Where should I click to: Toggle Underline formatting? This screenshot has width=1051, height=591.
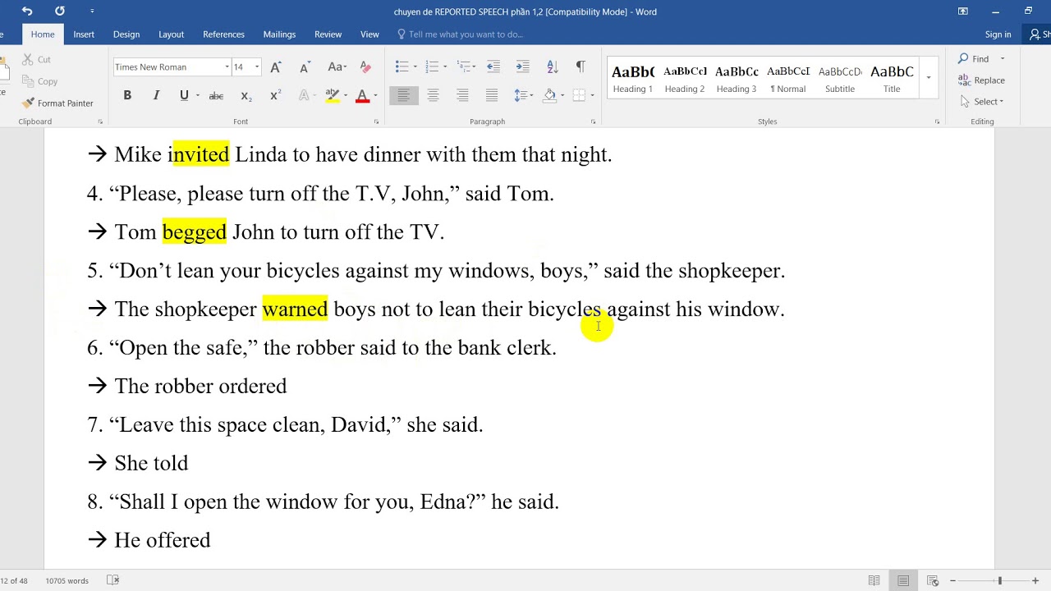pos(184,96)
